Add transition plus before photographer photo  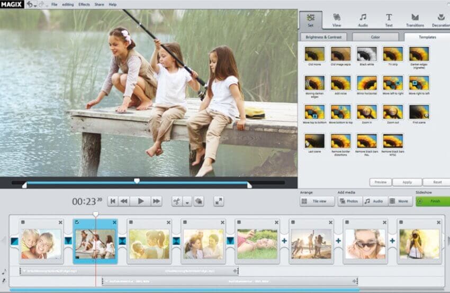pyautogui.click(x=392, y=241)
